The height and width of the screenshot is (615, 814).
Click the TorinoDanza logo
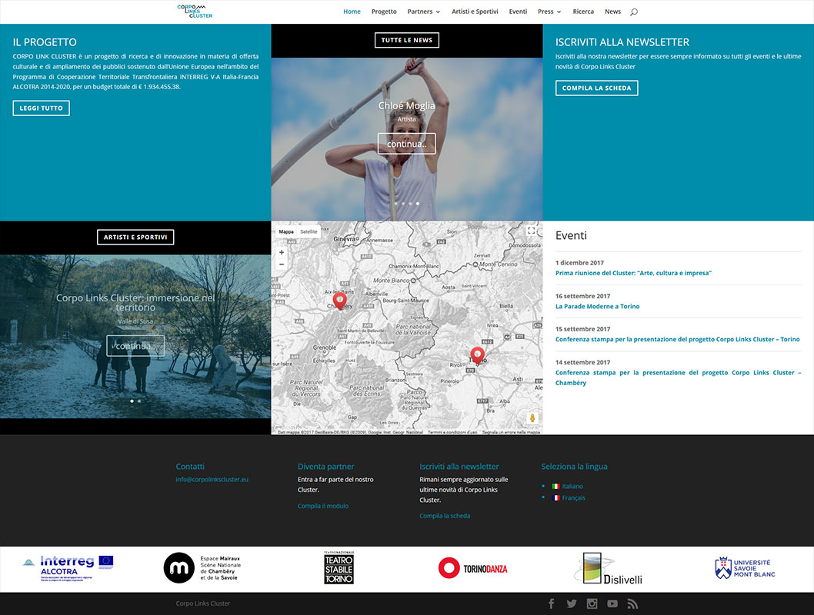click(x=473, y=568)
